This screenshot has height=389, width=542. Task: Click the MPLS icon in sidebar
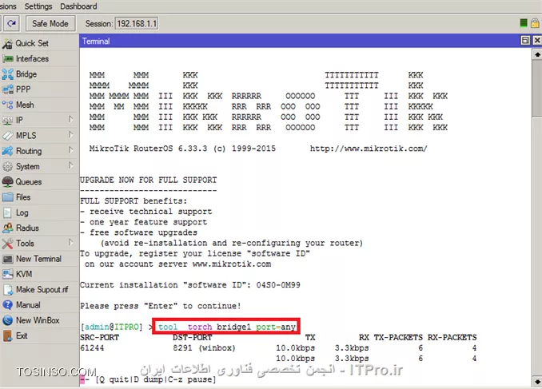tap(8, 136)
